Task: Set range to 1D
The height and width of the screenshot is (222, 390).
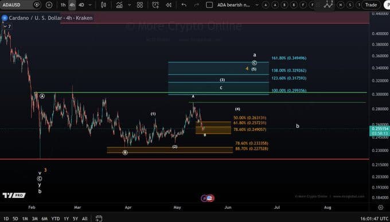Action: click(x=6, y=219)
